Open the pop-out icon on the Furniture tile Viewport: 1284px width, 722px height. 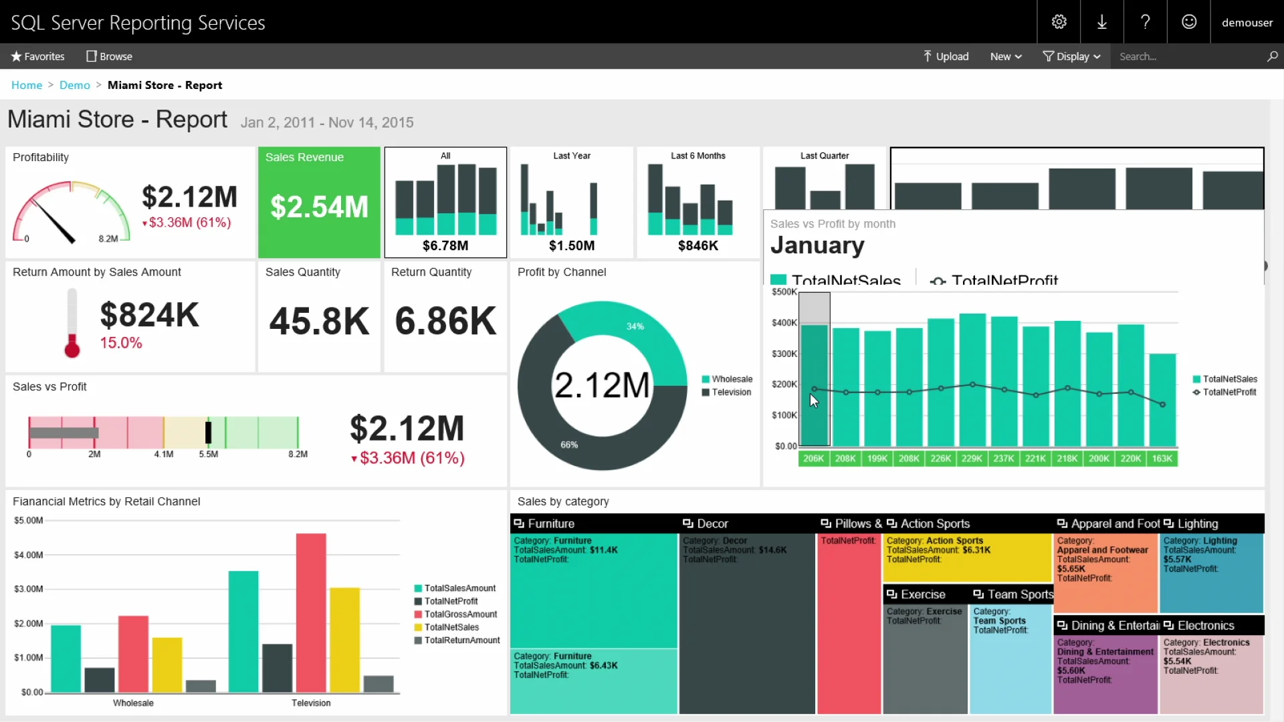519,523
